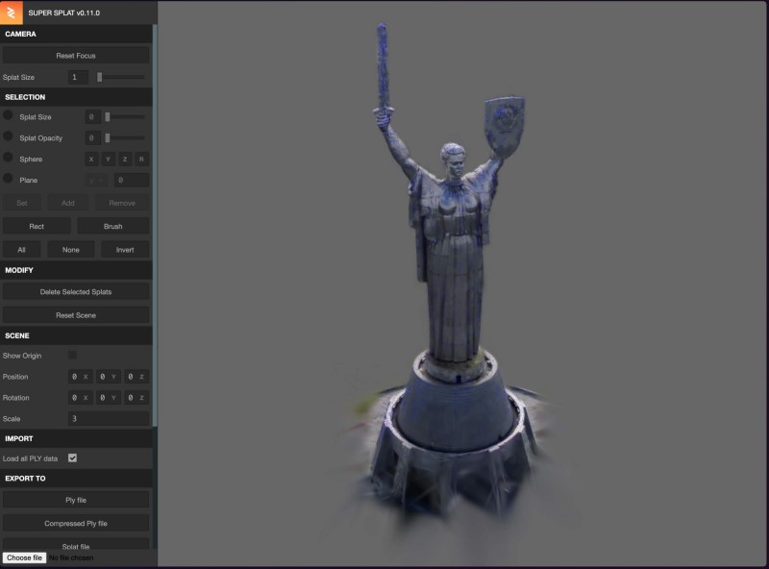769x569 pixels.
Task: Select All splats
Action: (x=21, y=250)
